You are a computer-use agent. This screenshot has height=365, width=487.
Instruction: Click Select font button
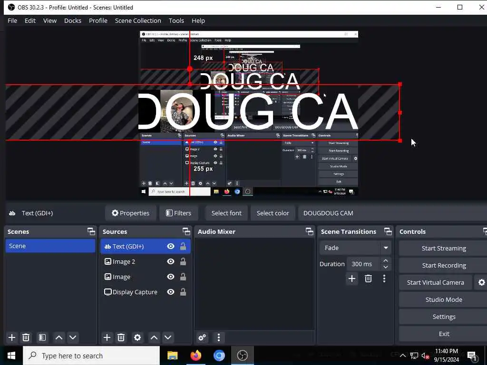click(x=226, y=213)
